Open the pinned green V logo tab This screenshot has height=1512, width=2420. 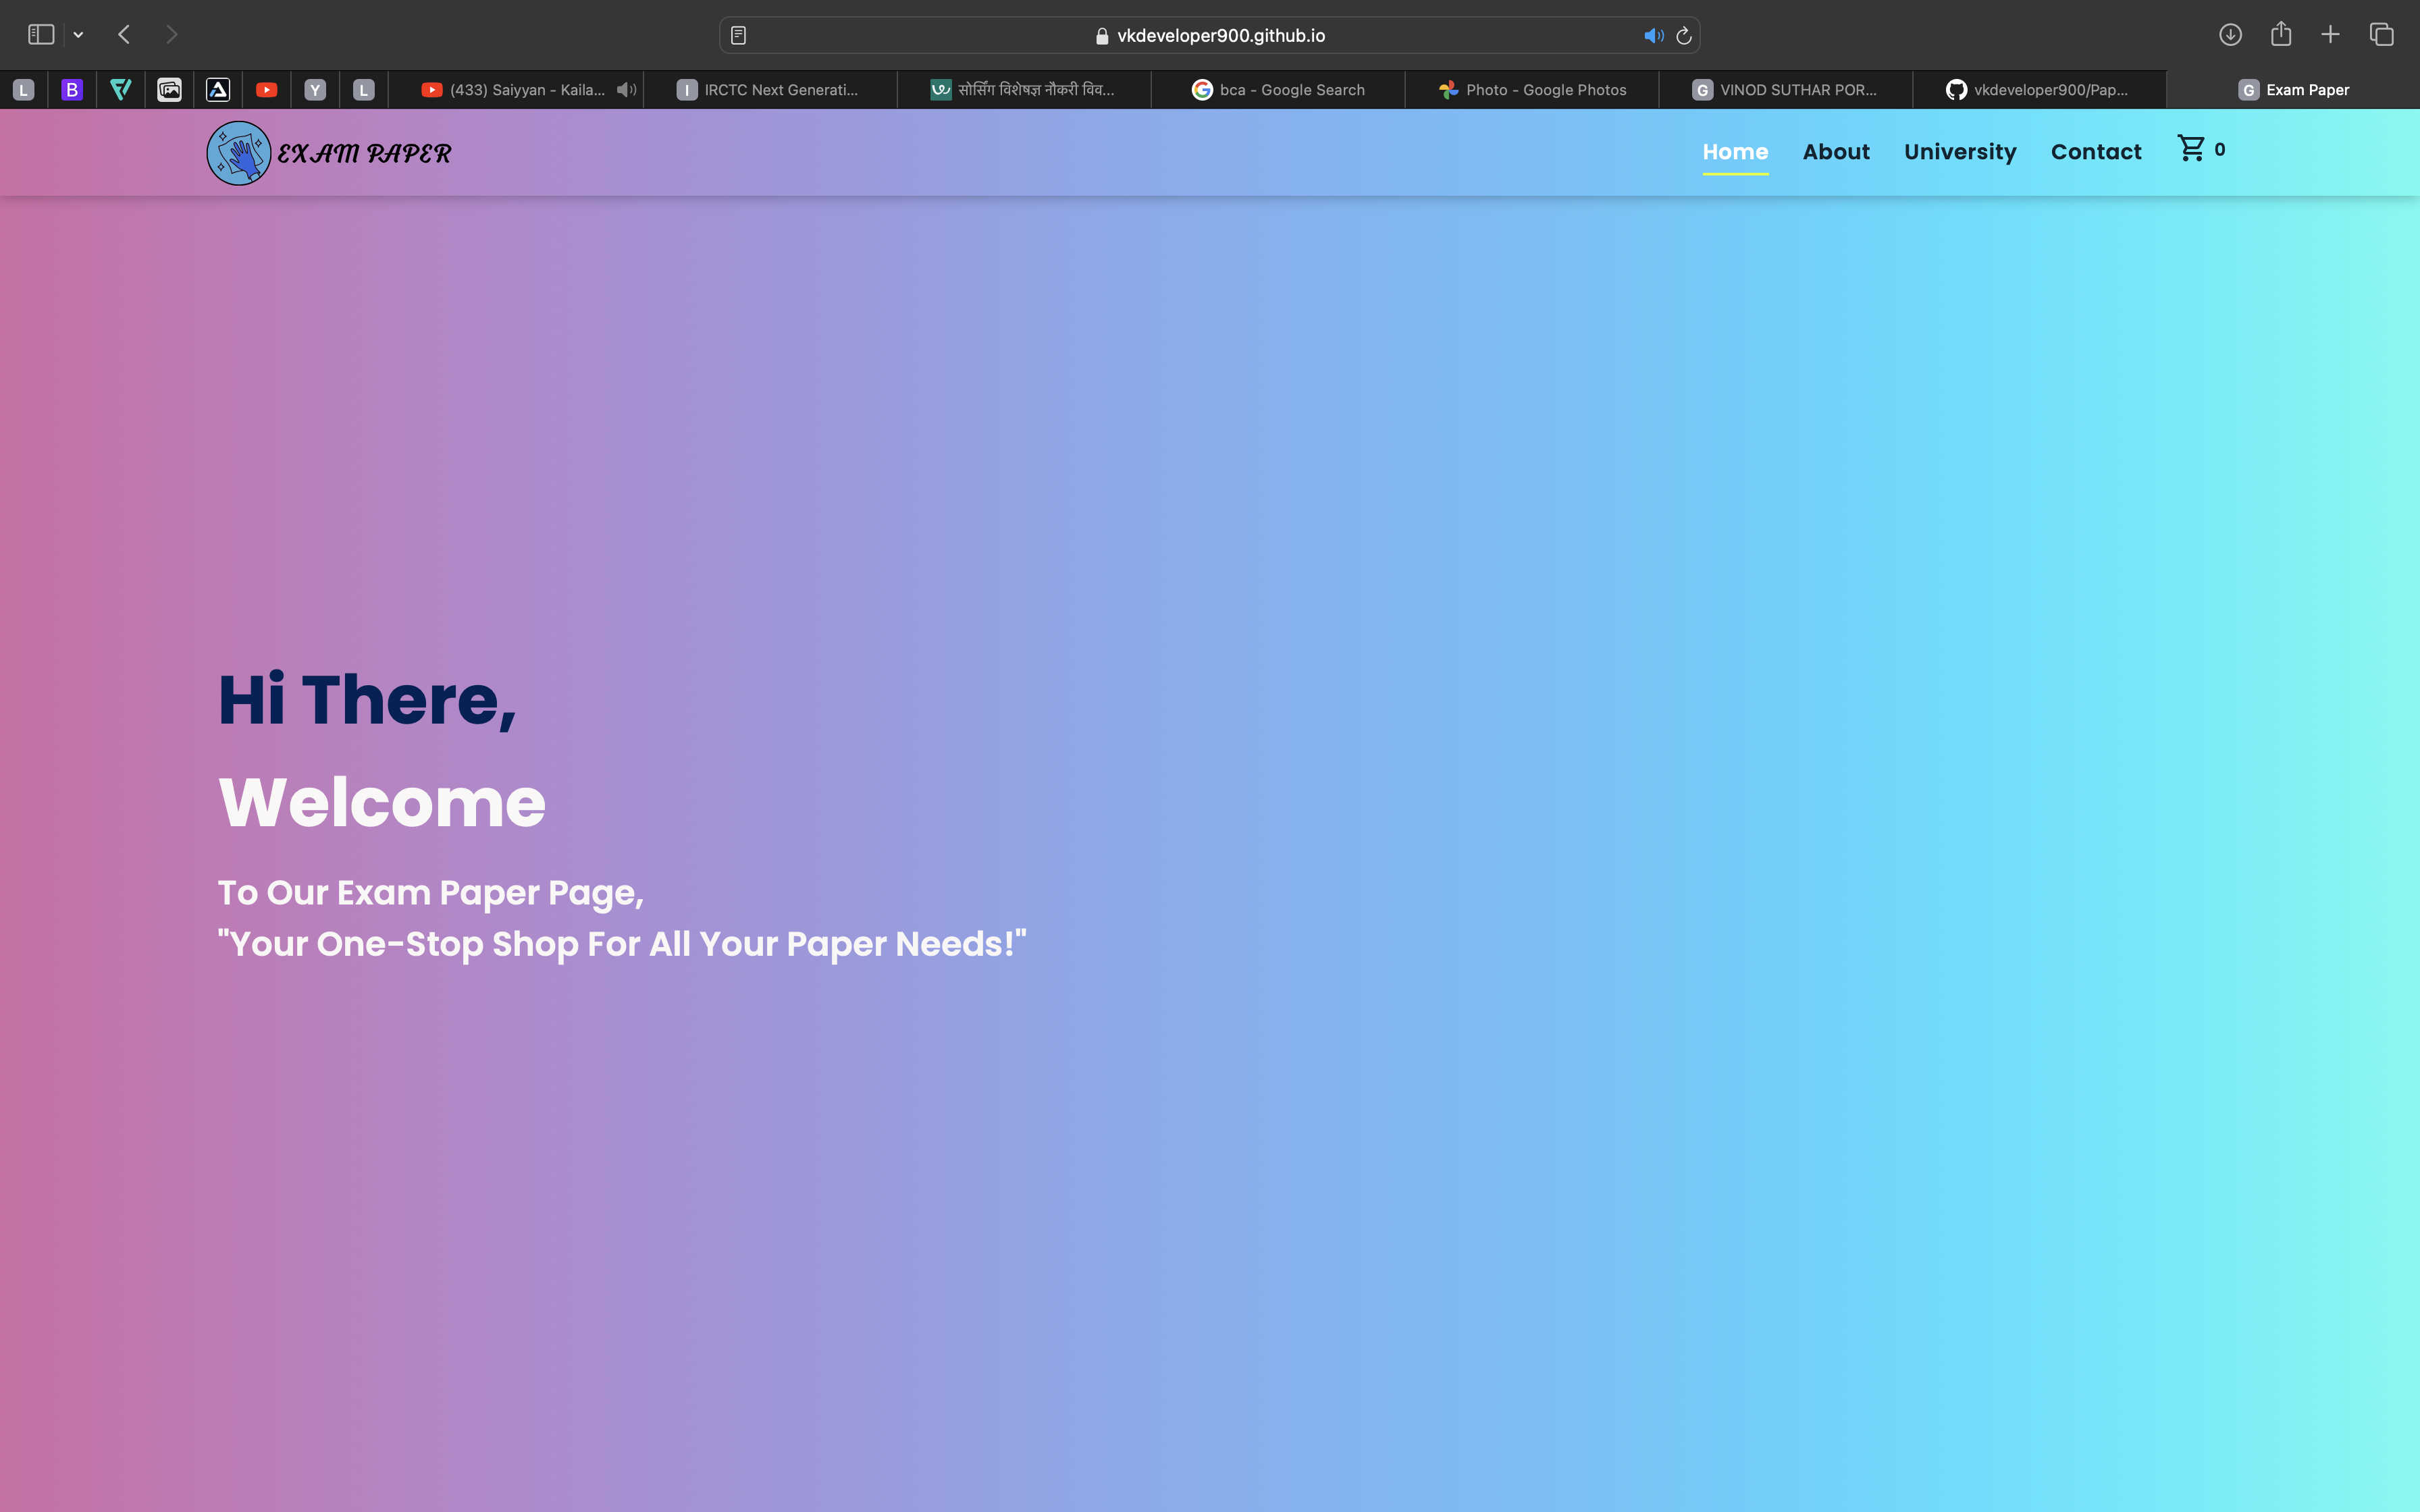click(121, 90)
